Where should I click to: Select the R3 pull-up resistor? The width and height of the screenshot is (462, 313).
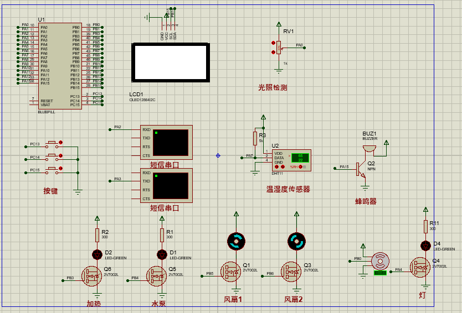click(255, 138)
